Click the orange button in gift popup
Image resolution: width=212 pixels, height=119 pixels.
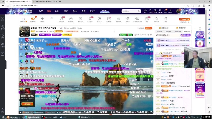(27, 104)
